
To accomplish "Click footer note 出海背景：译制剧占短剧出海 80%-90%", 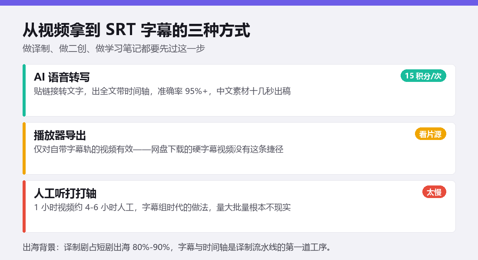I will point(96,247).
